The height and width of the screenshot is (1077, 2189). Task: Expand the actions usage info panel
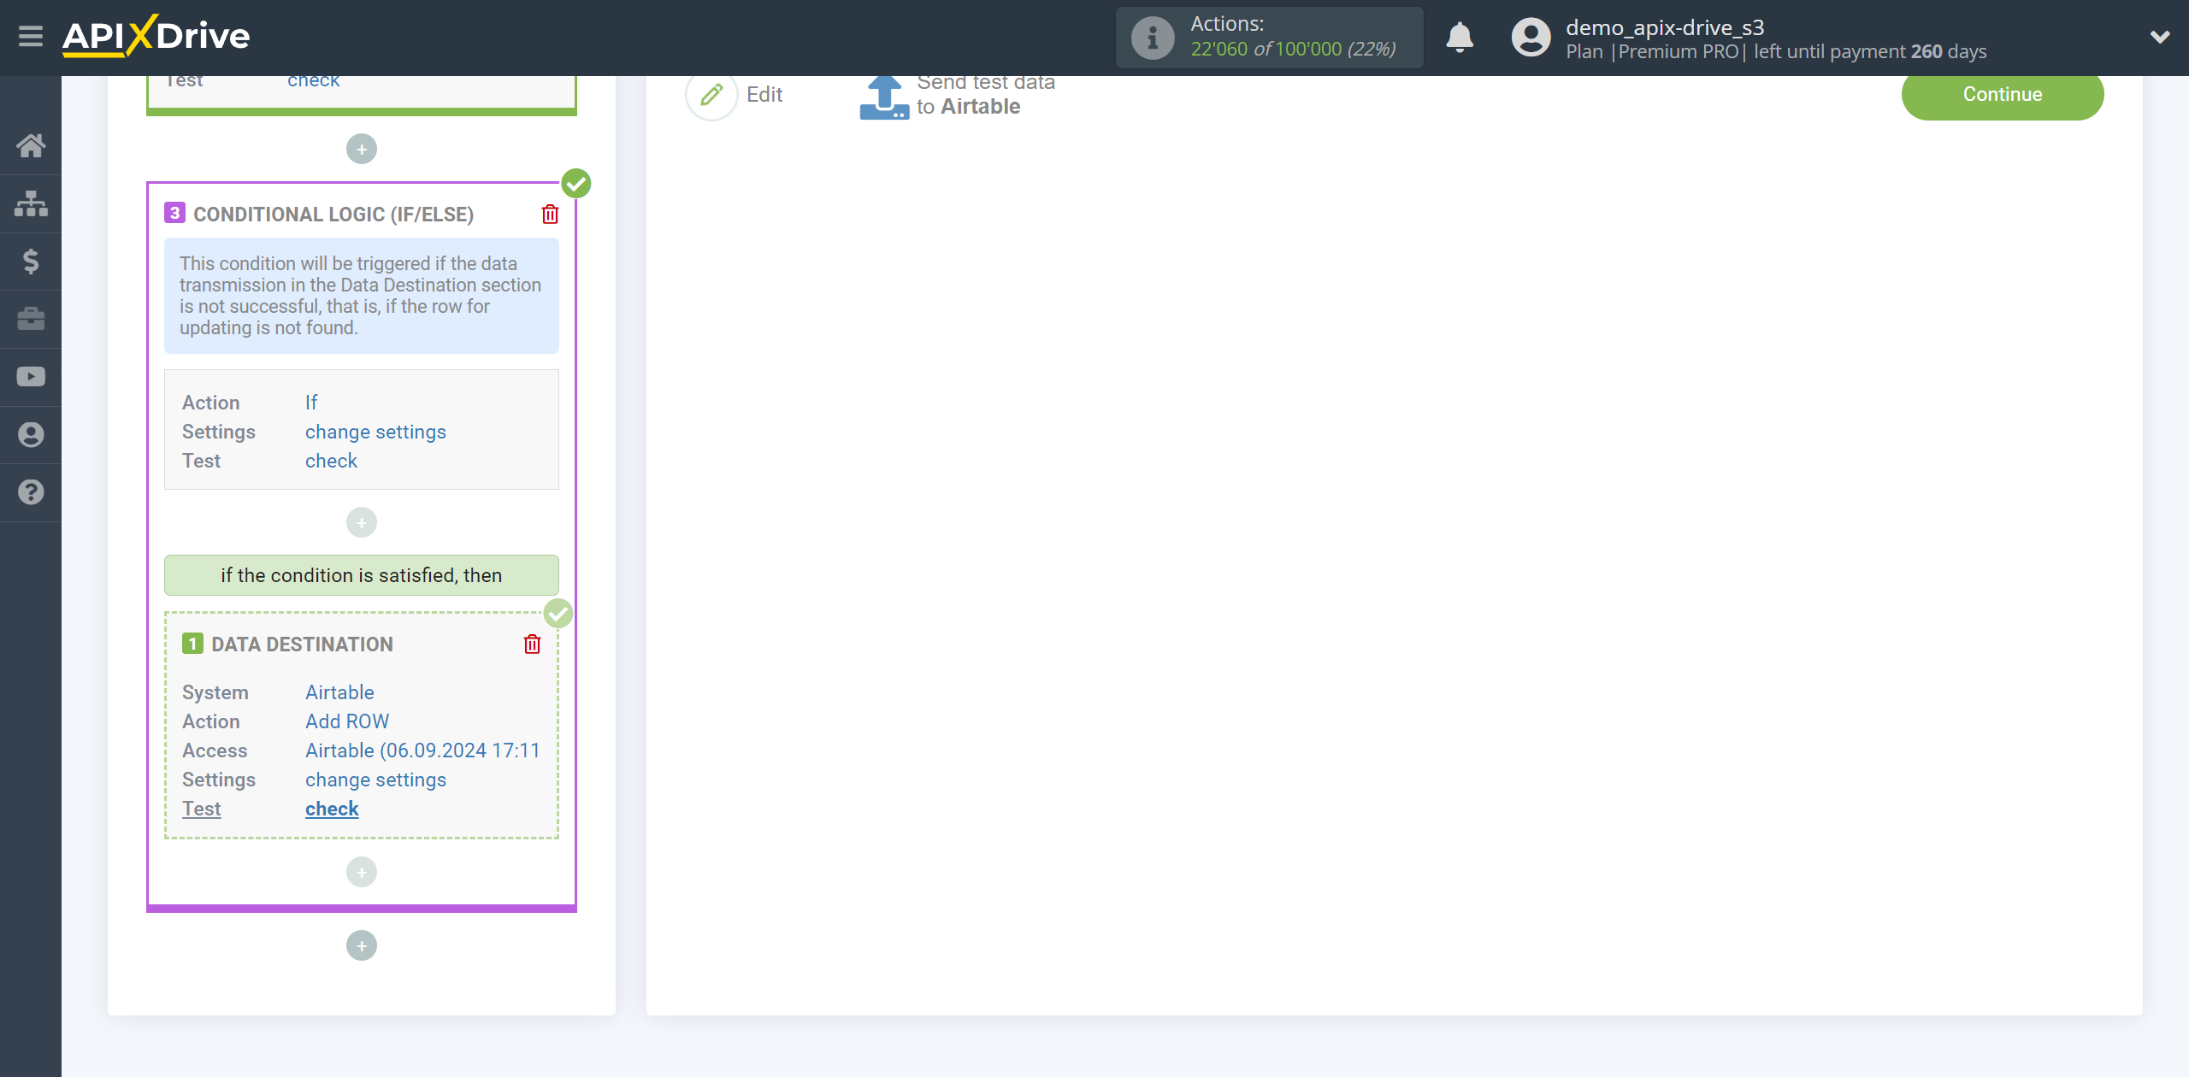[1154, 38]
